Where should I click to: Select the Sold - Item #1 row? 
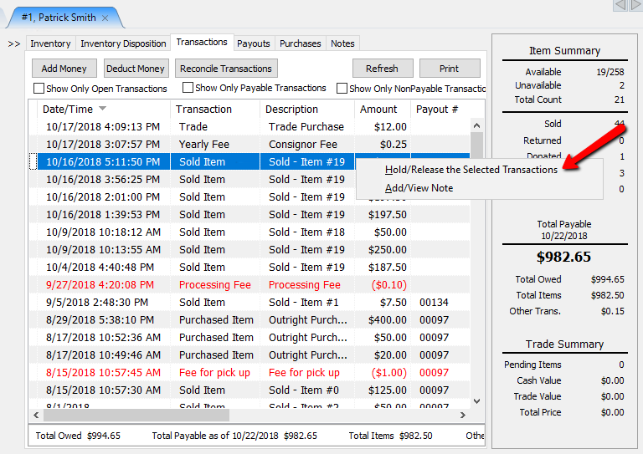[x=249, y=303]
